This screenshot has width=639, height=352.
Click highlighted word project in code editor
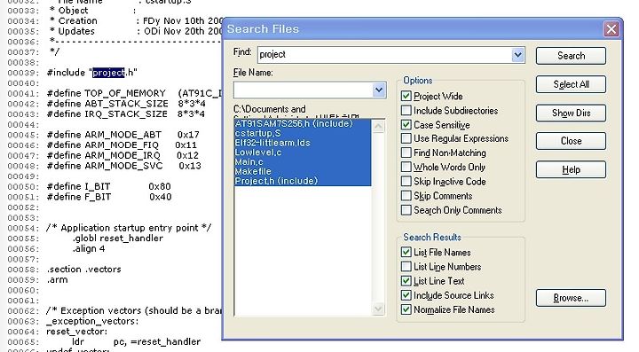coord(108,73)
